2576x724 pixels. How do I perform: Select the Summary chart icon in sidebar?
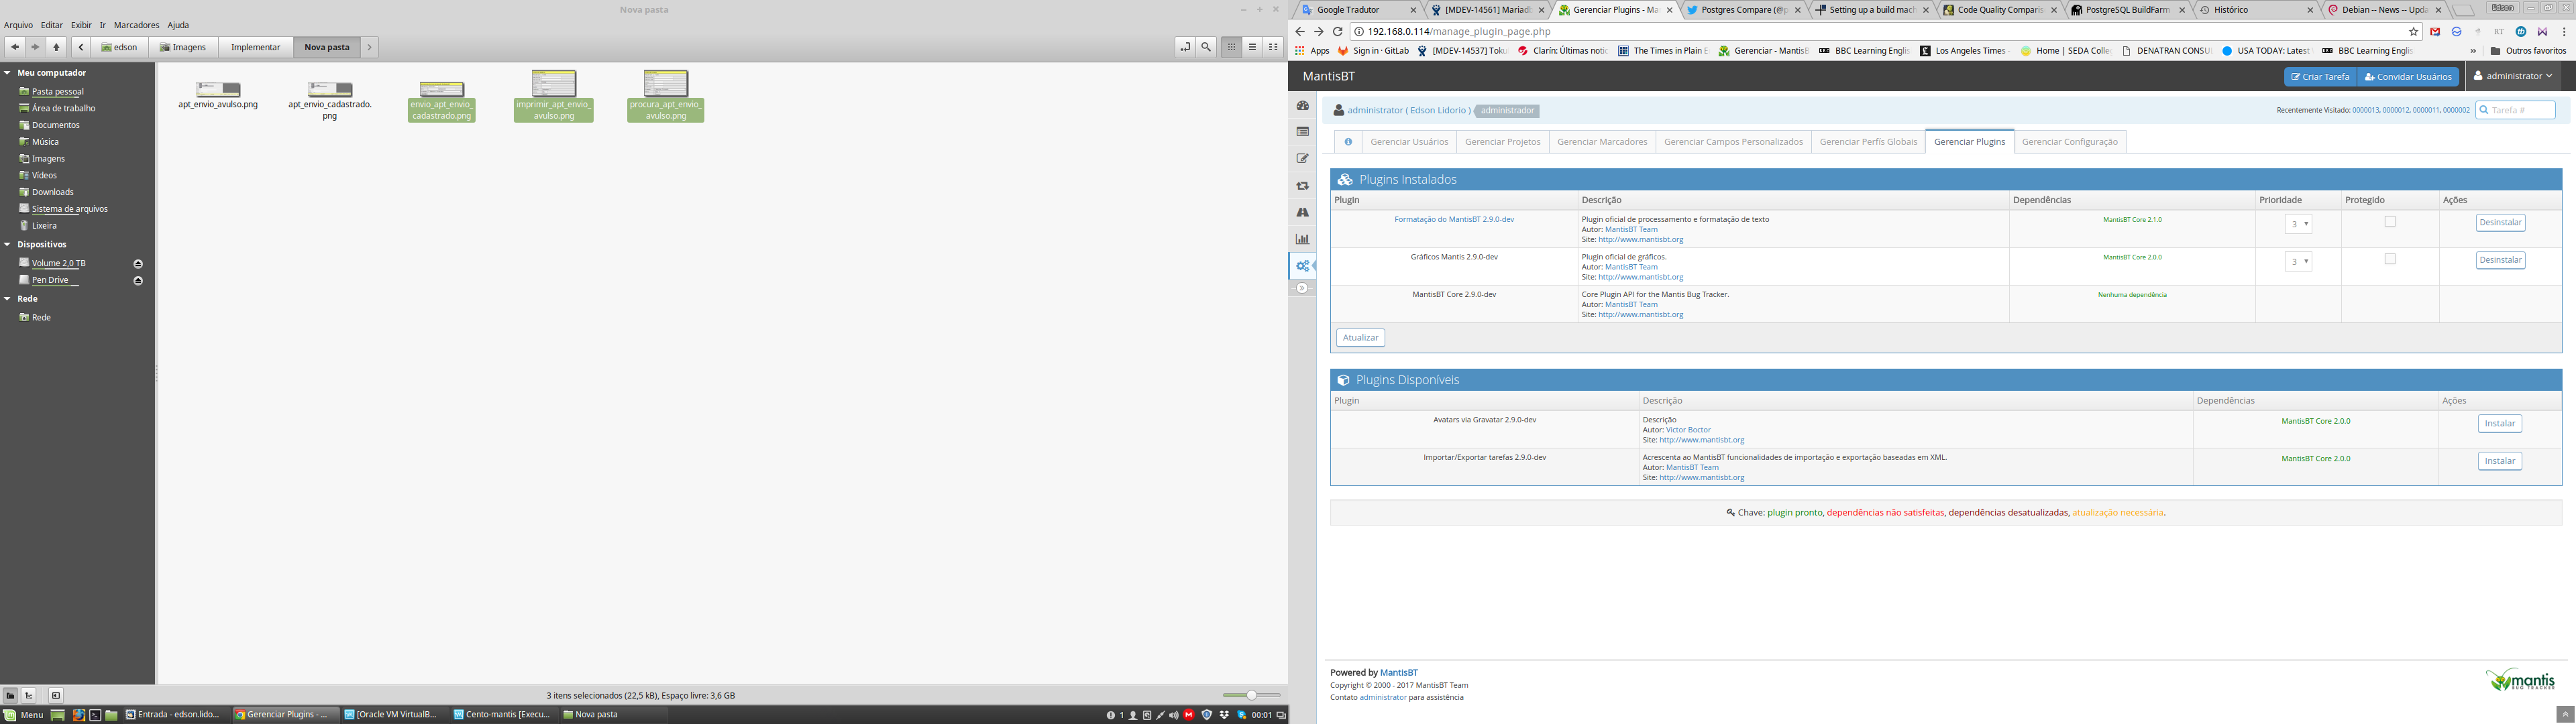coord(1302,238)
